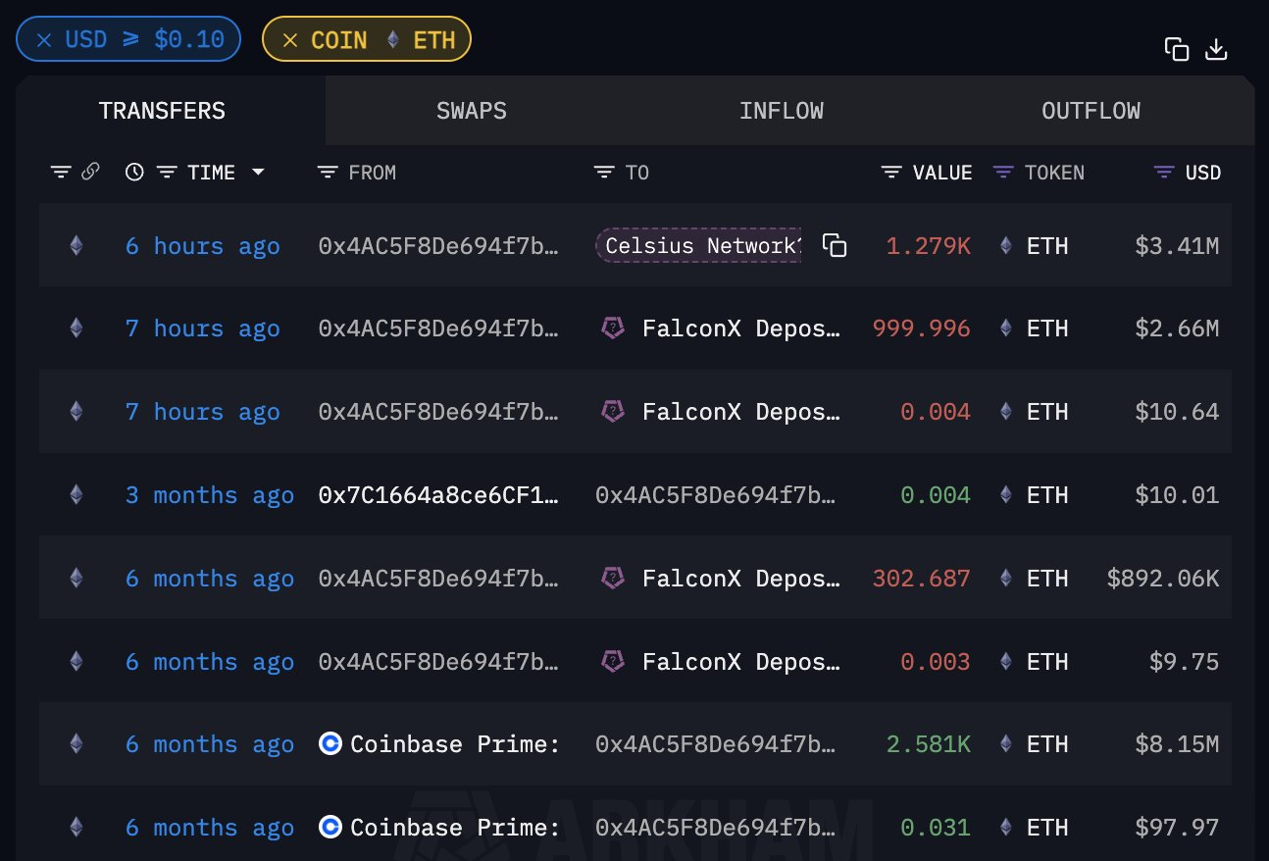Switch to the SWAPS tab
Viewport: 1269px width, 861px height.
point(472,111)
